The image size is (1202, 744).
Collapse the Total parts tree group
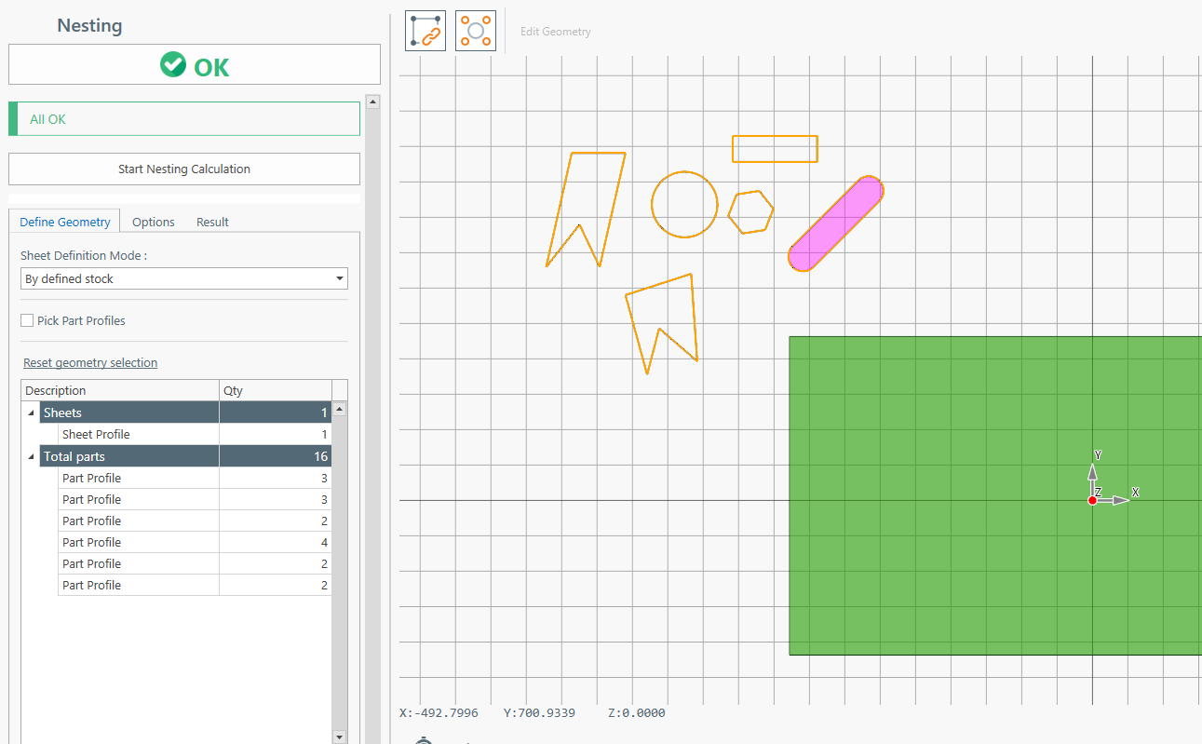(31, 457)
